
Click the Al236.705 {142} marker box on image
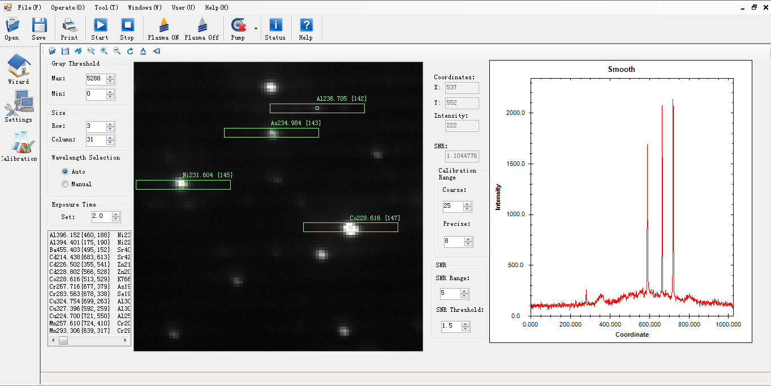[317, 108]
